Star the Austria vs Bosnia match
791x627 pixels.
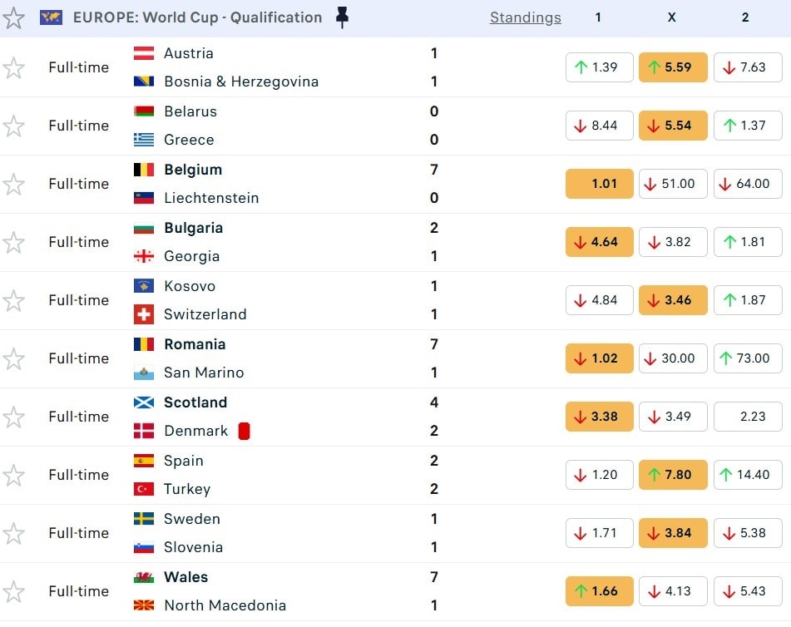[14, 67]
